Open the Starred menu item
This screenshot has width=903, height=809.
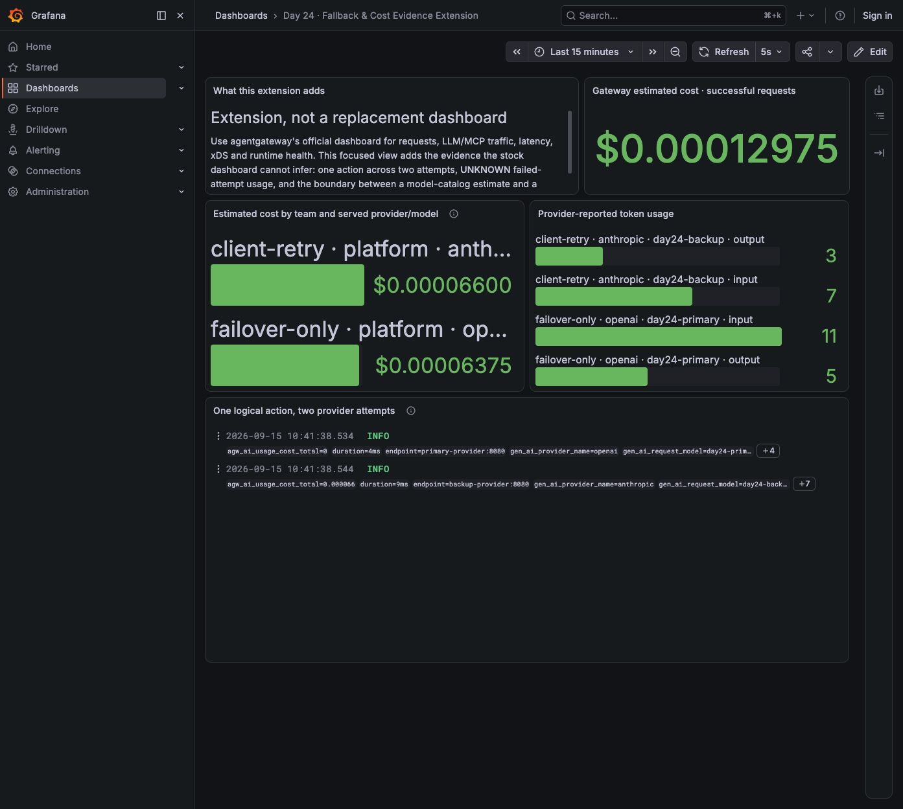click(x=42, y=67)
